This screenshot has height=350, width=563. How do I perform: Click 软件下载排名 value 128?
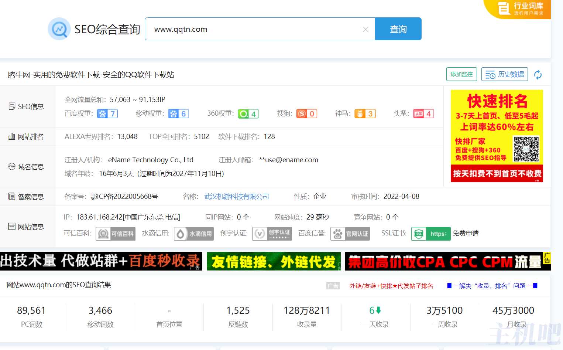270,137
